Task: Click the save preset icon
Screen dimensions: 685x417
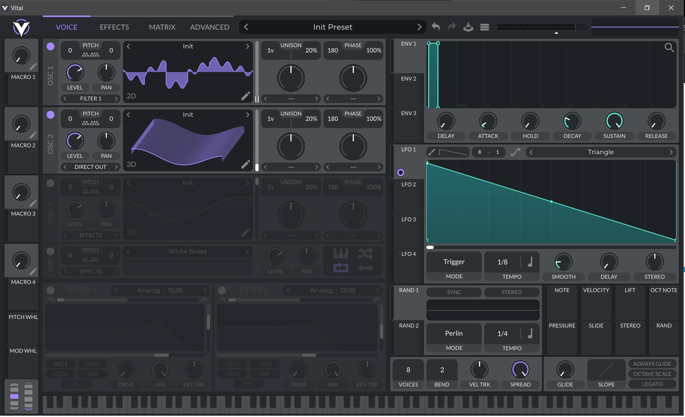Action: 468,27
